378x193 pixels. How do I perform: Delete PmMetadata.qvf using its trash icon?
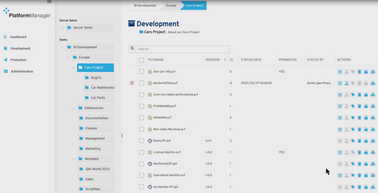click(x=360, y=106)
